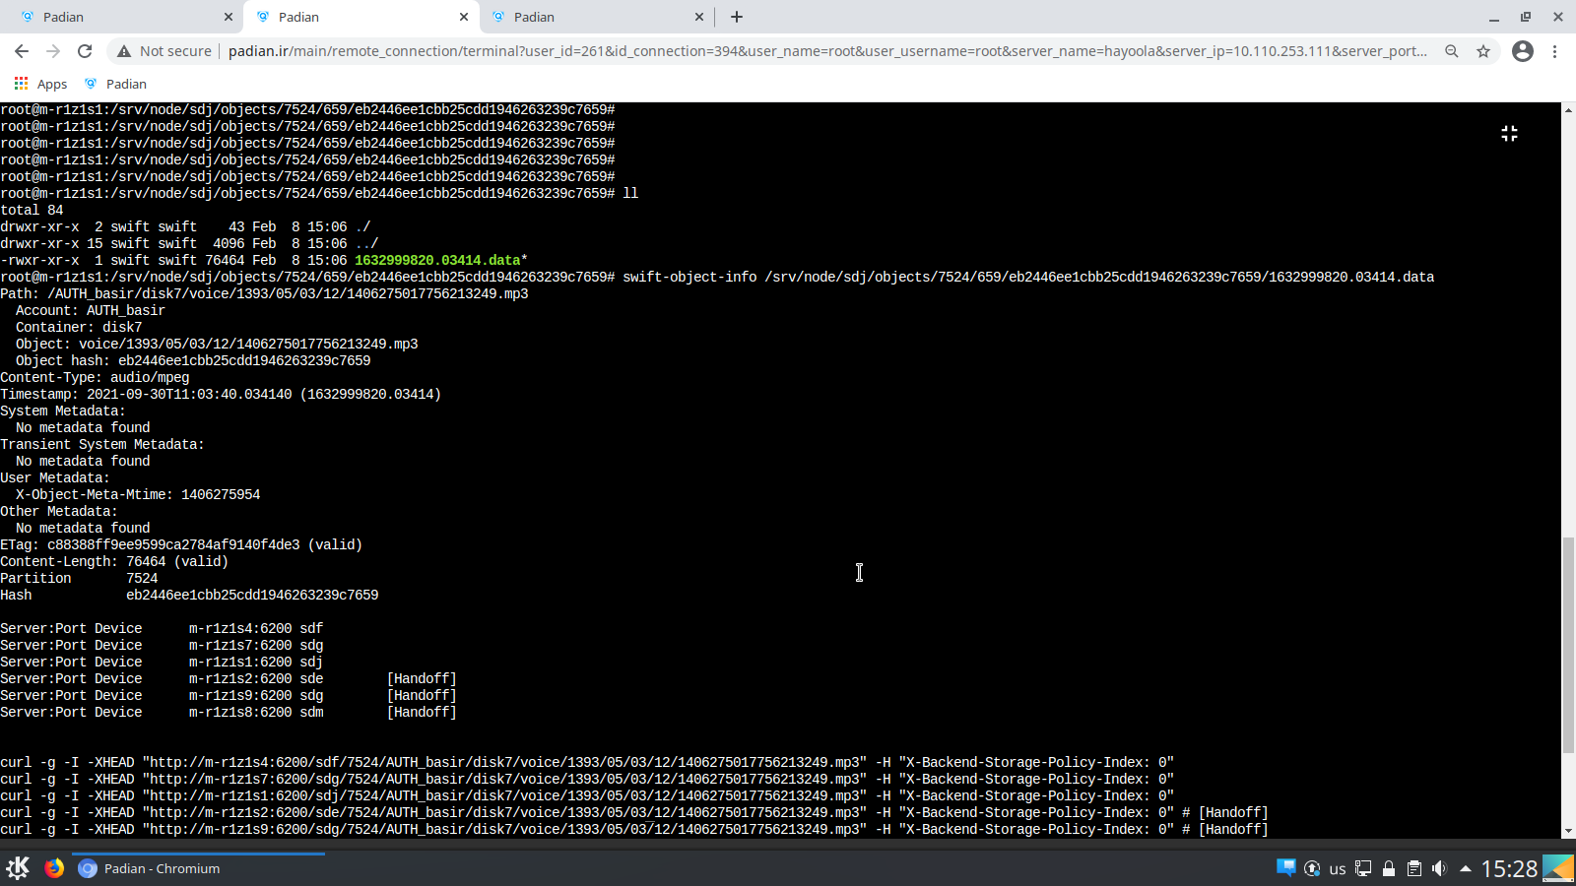This screenshot has height=886, width=1576.
Task: Click the Container: disk7 line
Action: [x=79, y=328]
